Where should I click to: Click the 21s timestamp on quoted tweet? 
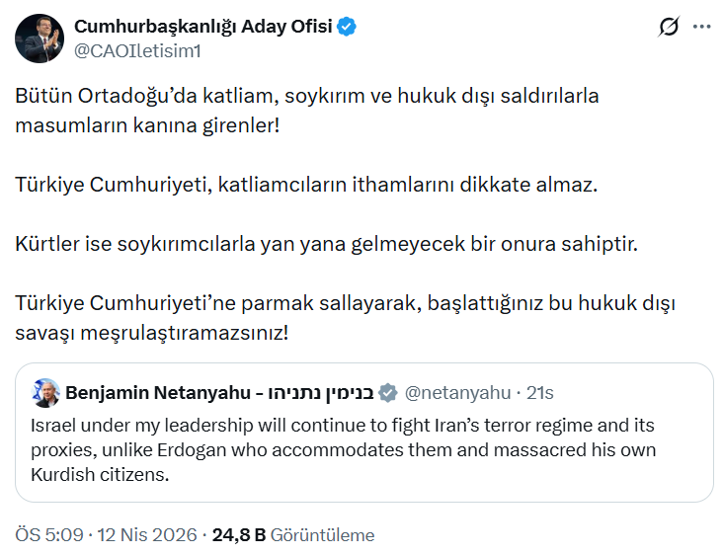click(x=539, y=393)
